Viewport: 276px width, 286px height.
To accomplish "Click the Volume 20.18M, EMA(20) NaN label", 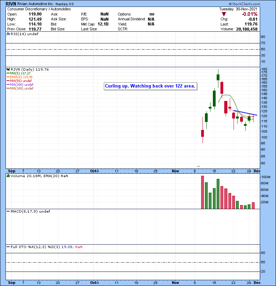I will point(39,176).
